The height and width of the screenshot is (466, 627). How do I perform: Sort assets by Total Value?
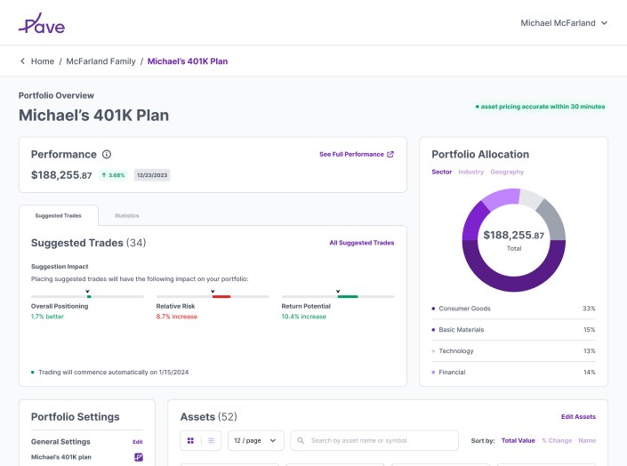tap(518, 440)
